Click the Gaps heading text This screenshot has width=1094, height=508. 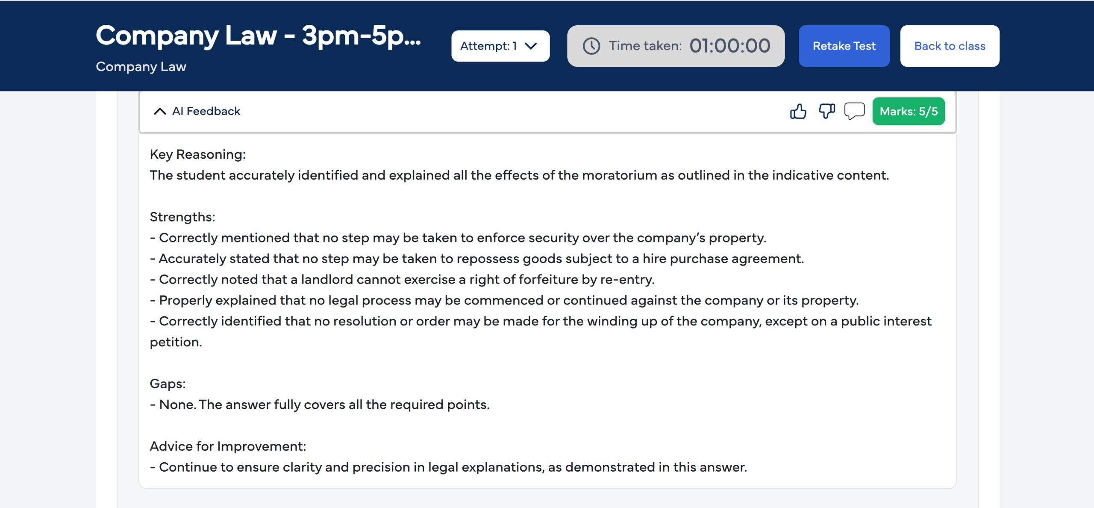coord(168,384)
